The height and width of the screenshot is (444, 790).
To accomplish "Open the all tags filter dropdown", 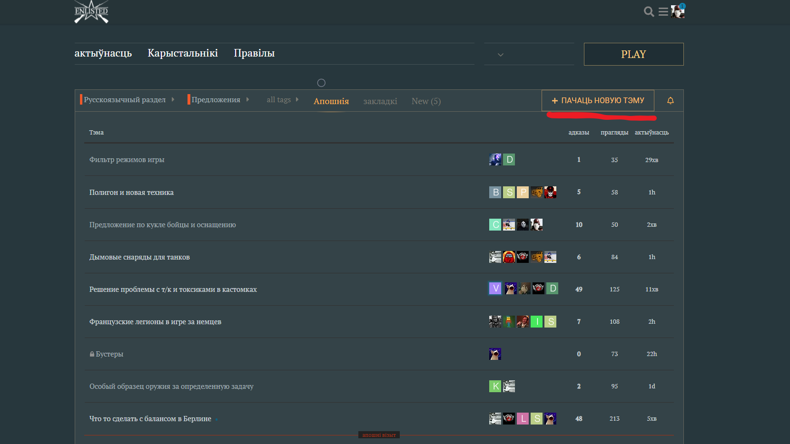I will [x=282, y=100].
